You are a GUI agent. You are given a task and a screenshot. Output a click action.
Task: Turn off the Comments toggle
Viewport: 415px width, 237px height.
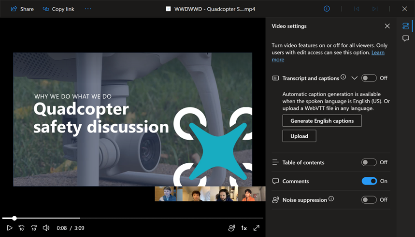tap(369, 181)
